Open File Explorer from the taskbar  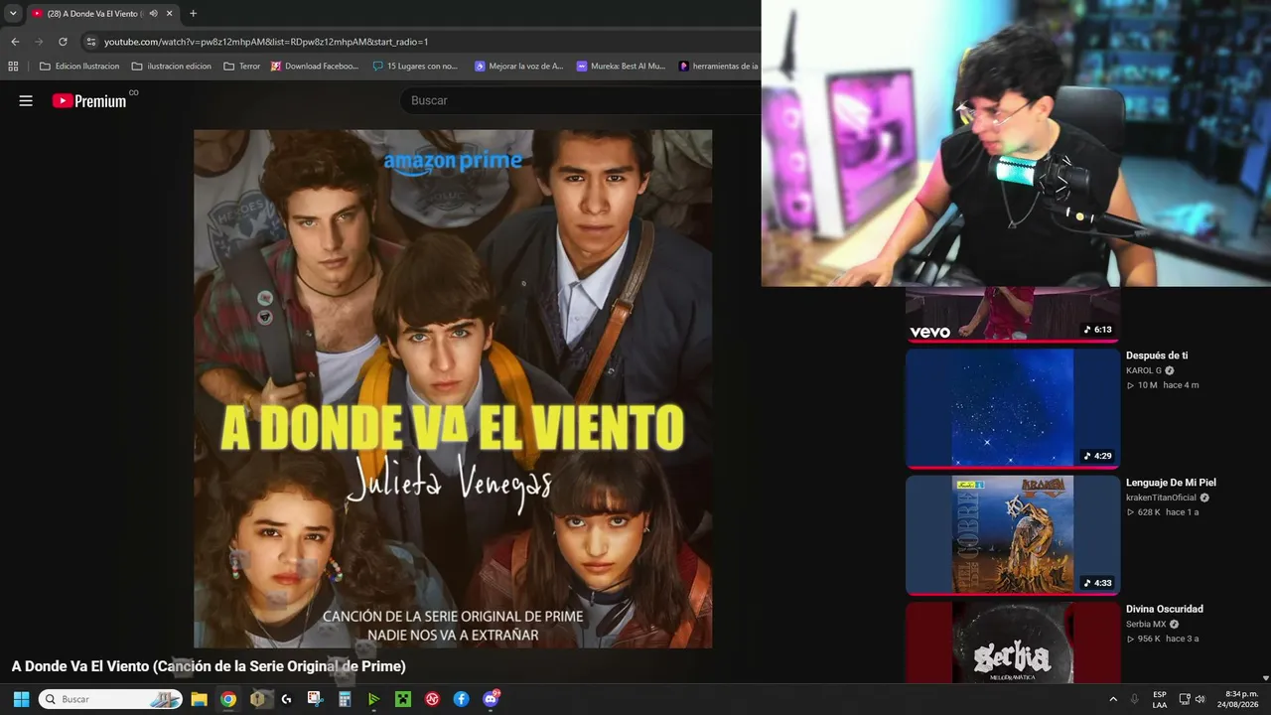click(x=199, y=699)
